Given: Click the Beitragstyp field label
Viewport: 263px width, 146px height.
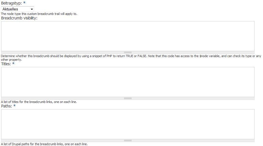Looking at the screenshot, I should [12, 3].
